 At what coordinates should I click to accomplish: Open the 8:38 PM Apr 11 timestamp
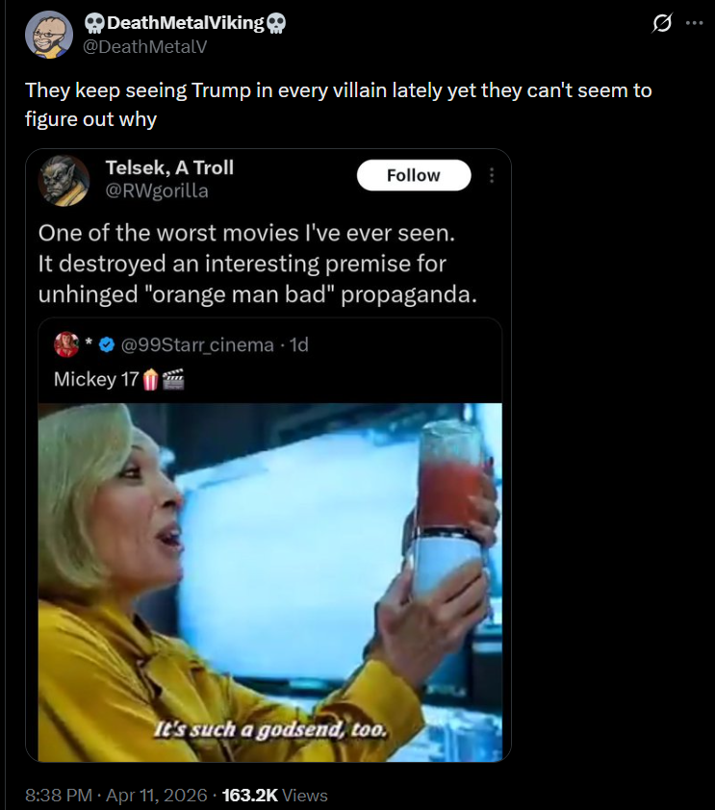point(116,795)
